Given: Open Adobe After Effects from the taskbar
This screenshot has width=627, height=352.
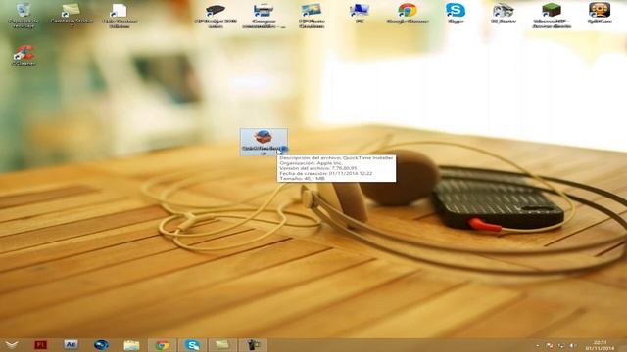Looking at the screenshot, I should 71,345.
